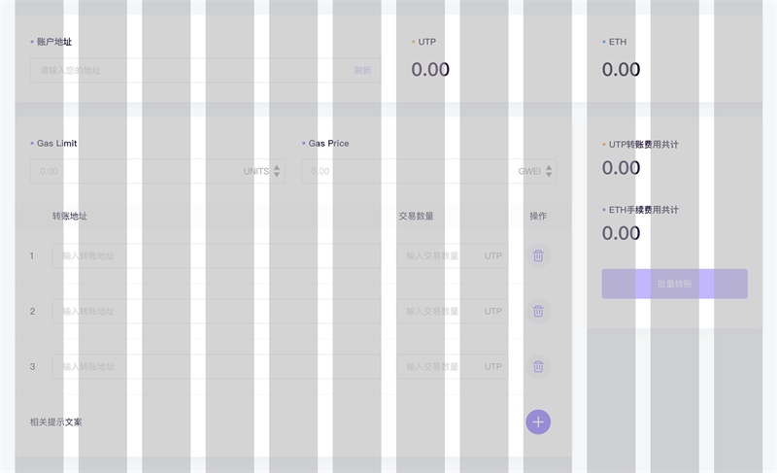Click the 相关提示文案 hint text
Viewport: 777px width, 473px height.
(x=56, y=422)
